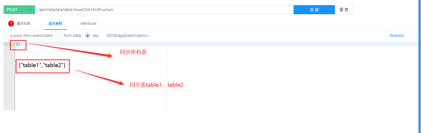Click the ["table1","table2"] example text
421x133 pixels.
pos(42,65)
